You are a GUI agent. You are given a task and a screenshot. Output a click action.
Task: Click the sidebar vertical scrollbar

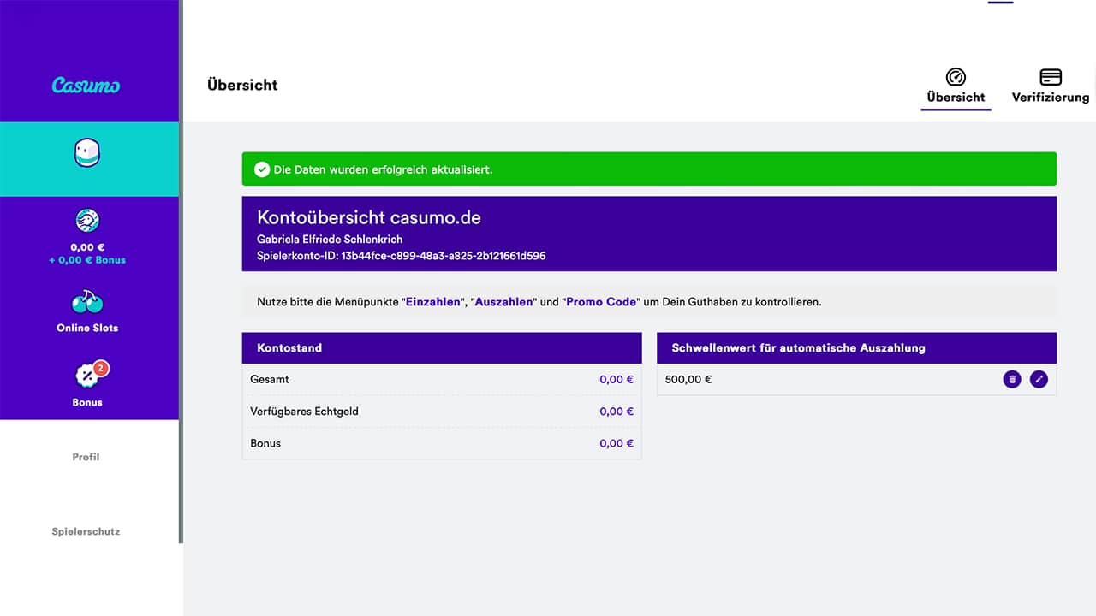pos(181,271)
